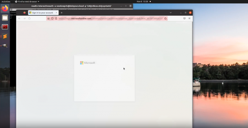
Task: Open Sublime Text from the dock
Action: pos(5,36)
